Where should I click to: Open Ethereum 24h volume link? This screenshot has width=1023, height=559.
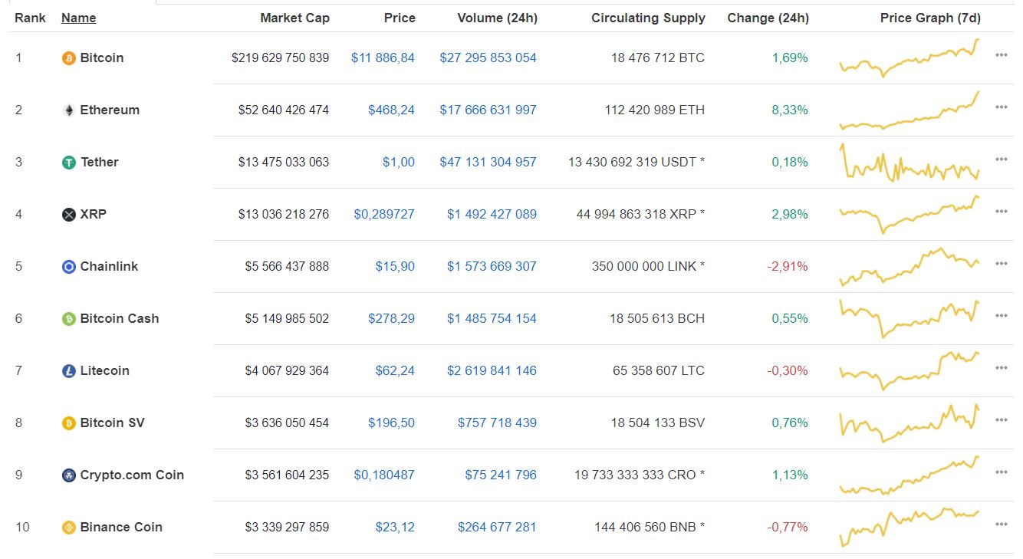(x=488, y=110)
